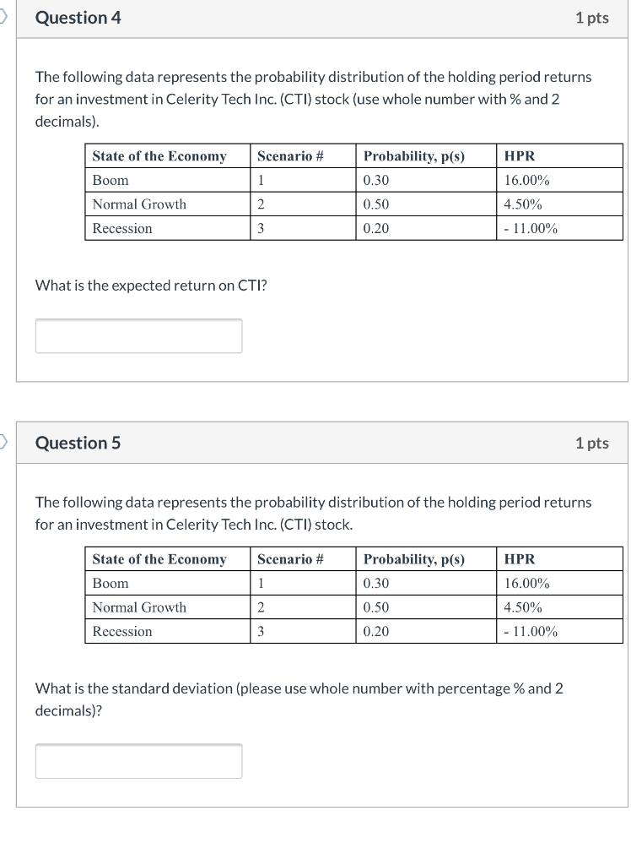Click the answer input field for Question 5
The height and width of the screenshot is (865, 631).
pyautogui.click(x=138, y=761)
